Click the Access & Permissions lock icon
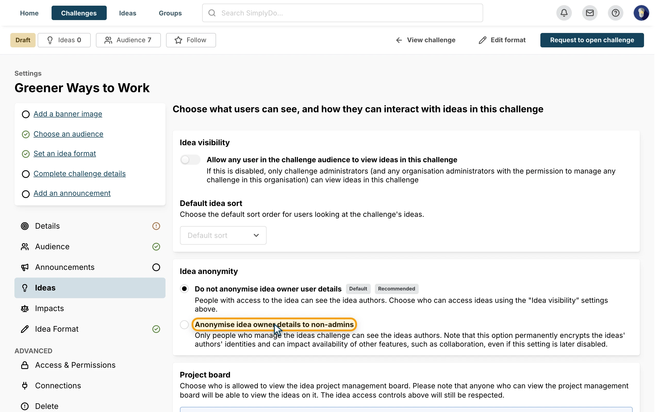Image resolution: width=660 pixels, height=412 pixels. pyautogui.click(x=25, y=365)
